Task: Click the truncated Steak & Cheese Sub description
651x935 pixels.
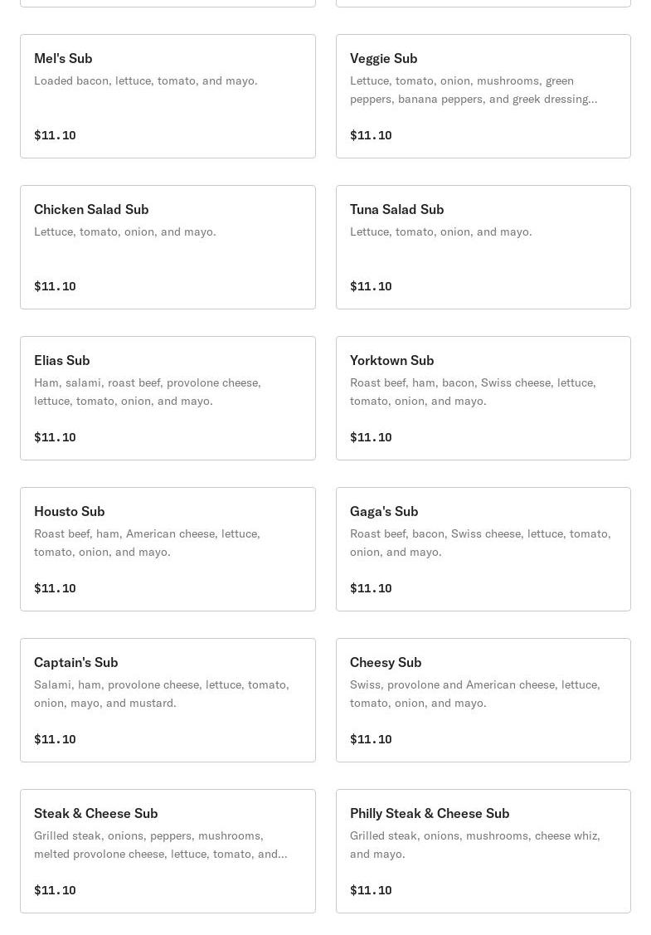Action: (160, 845)
